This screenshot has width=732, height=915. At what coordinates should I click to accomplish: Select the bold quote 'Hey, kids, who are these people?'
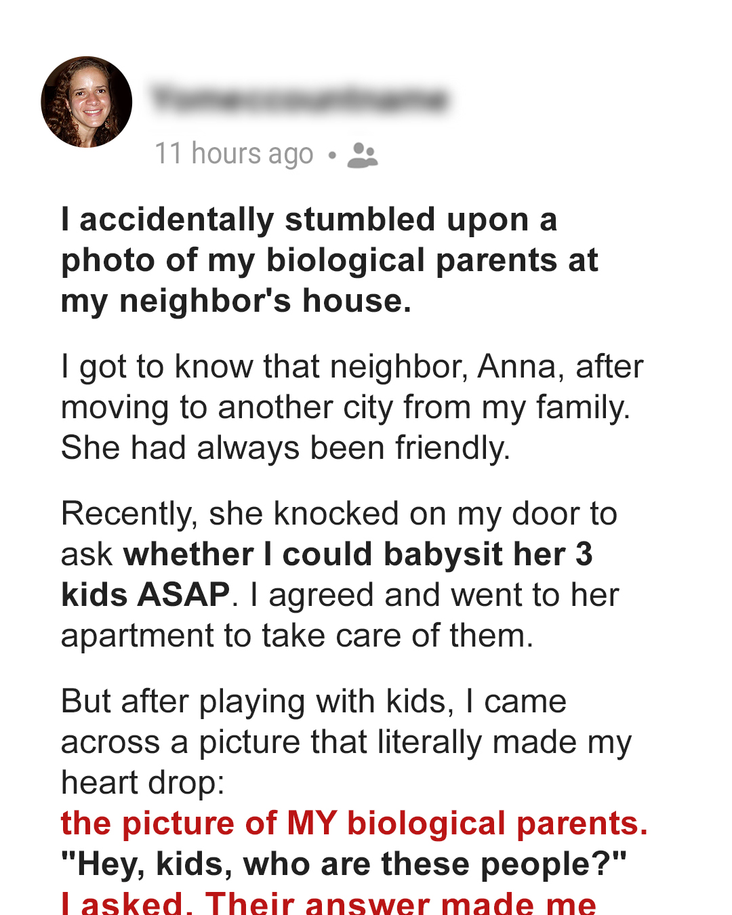click(x=344, y=864)
